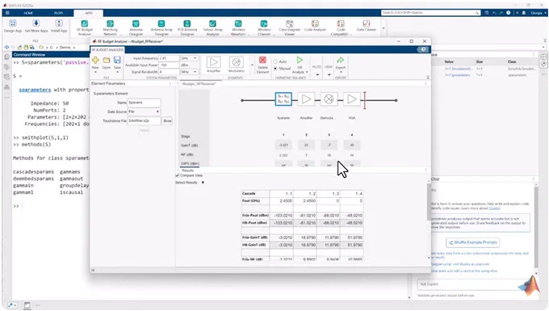The width and height of the screenshot is (549, 311).
Task: Switch to the HOME tab in MATLAB
Action: [x=28, y=13]
